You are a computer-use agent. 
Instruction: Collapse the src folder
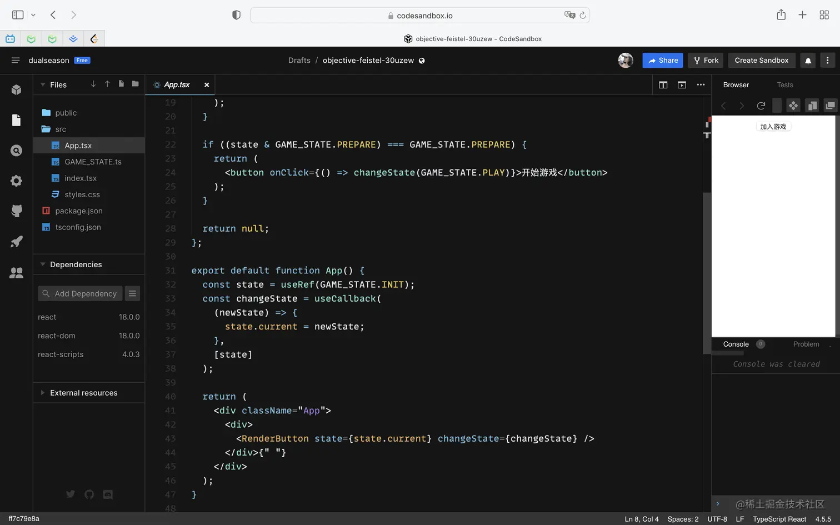[x=89, y=129]
